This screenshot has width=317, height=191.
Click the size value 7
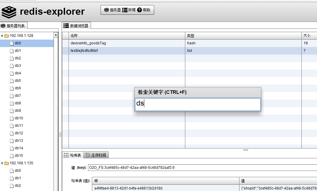pyautogui.click(x=304, y=51)
